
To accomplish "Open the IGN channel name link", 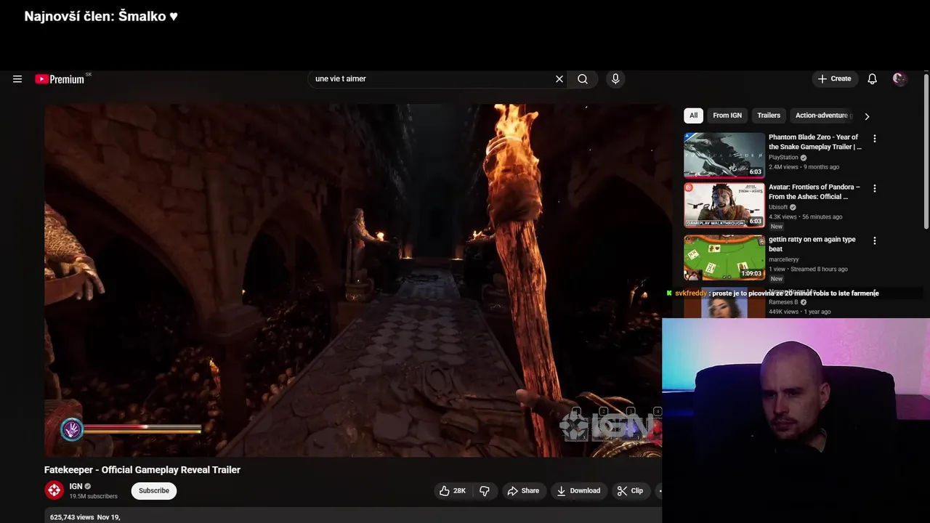I will [x=76, y=487].
